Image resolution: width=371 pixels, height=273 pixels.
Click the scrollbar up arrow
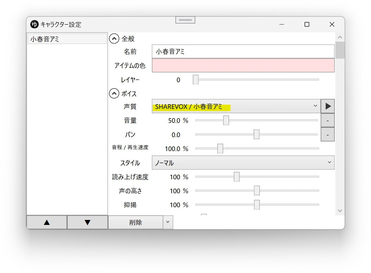(x=340, y=37)
